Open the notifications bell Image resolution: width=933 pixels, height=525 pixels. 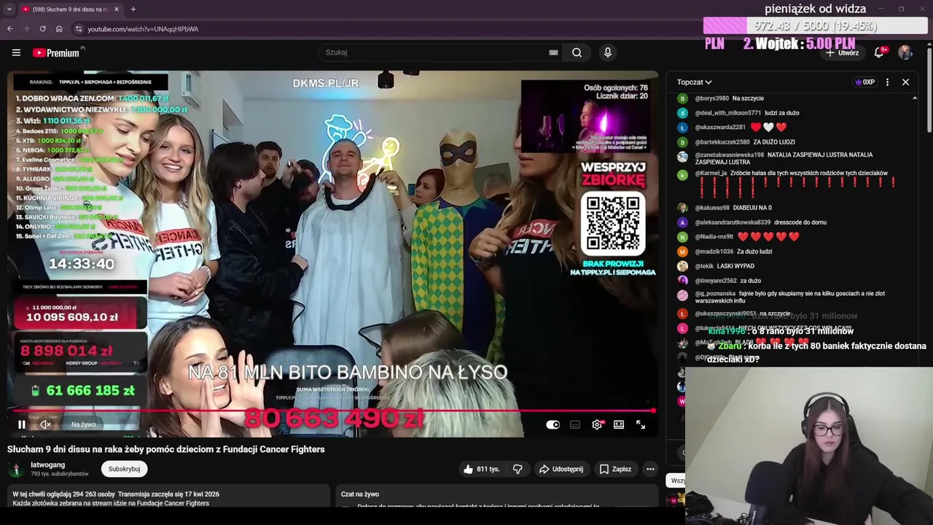tap(879, 52)
